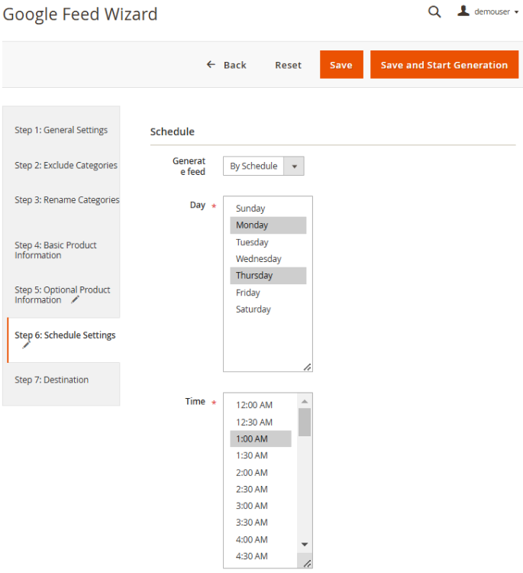Open search with the magnifier icon
Screen dimensions: 523x573
(434, 12)
